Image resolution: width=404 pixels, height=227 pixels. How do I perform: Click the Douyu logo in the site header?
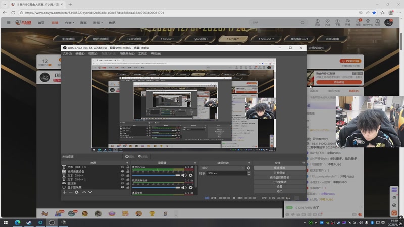point(23,23)
